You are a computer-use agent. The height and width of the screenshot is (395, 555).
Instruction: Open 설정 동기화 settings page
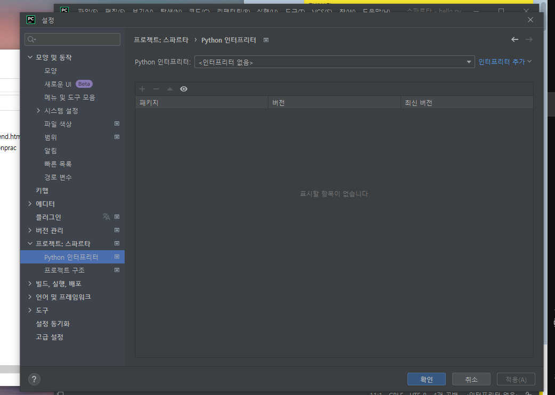tap(53, 324)
